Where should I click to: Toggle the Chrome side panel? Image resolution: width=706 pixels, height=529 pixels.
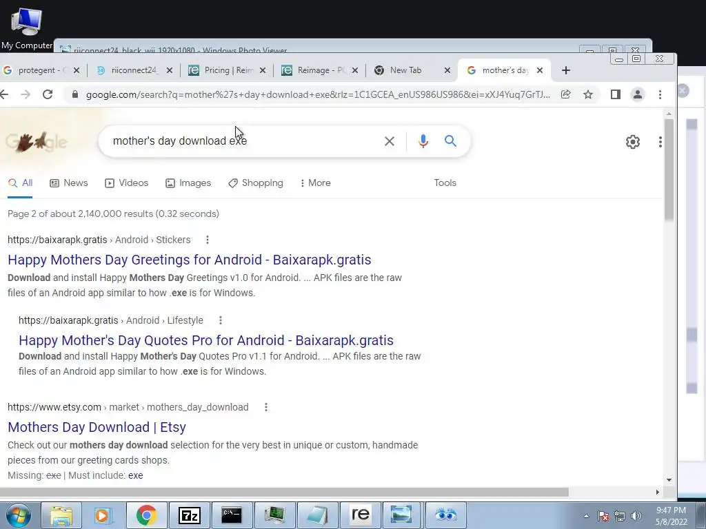tap(616, 94)
